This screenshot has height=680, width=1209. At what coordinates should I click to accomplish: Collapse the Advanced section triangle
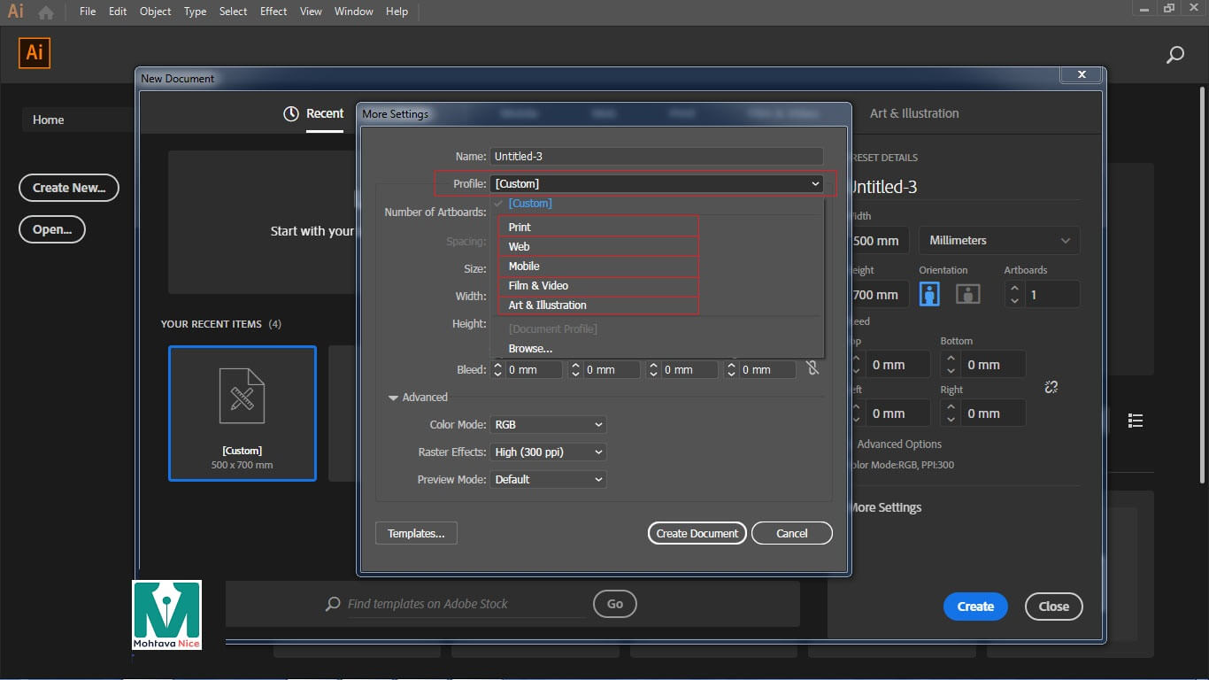393,398
